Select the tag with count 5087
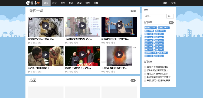203x98 pixels. 159,37
